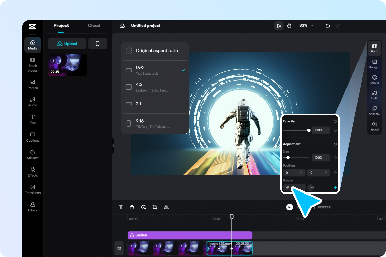The height and width of the screenshot is (257, 386).
Task: Select the 00:25 video thumbnail in Media
Action: pos(67,65)
